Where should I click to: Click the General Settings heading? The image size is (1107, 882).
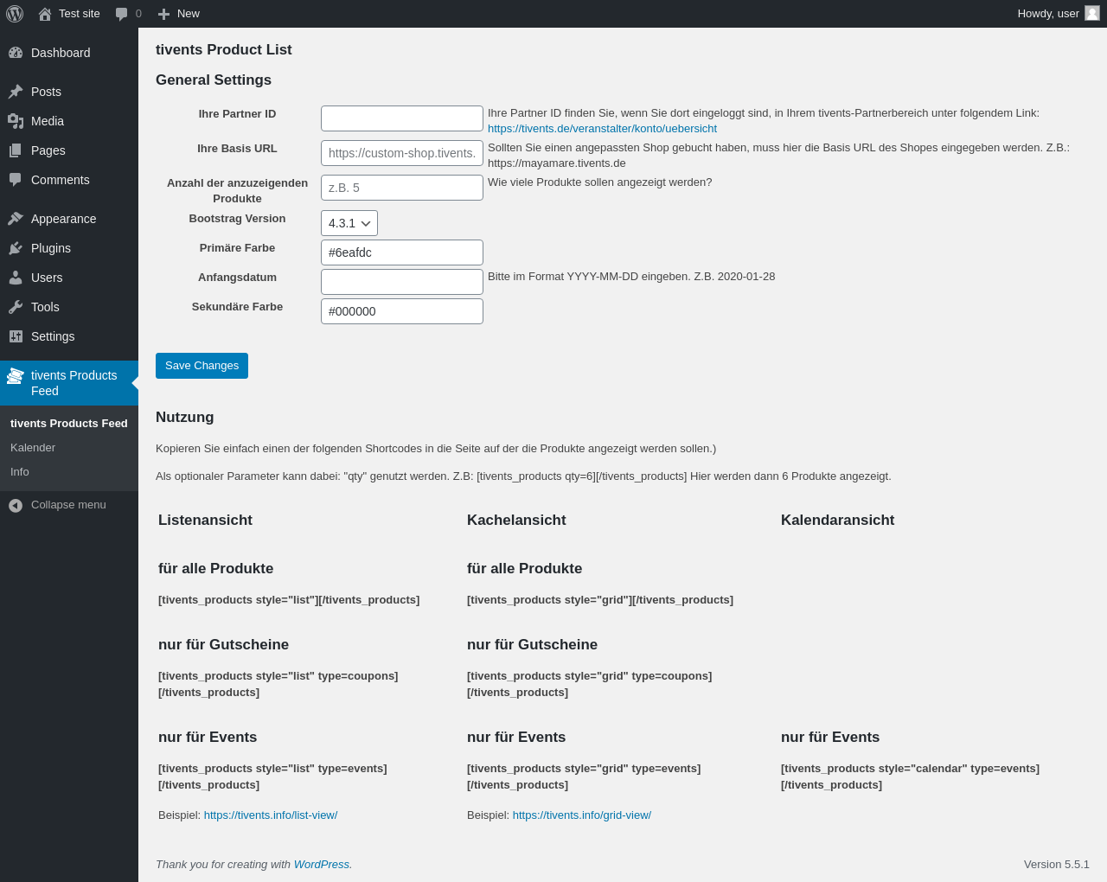214,80
